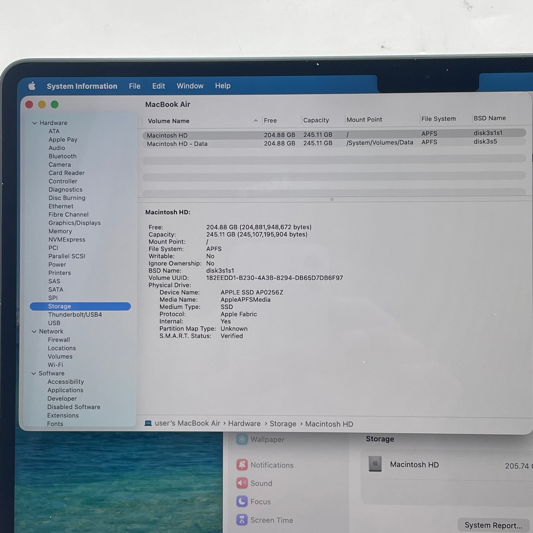The width and height of the screenshot is (533, 533).
Task: Select Graphics/Displays in the sidebar
Action: click(74, 223)
